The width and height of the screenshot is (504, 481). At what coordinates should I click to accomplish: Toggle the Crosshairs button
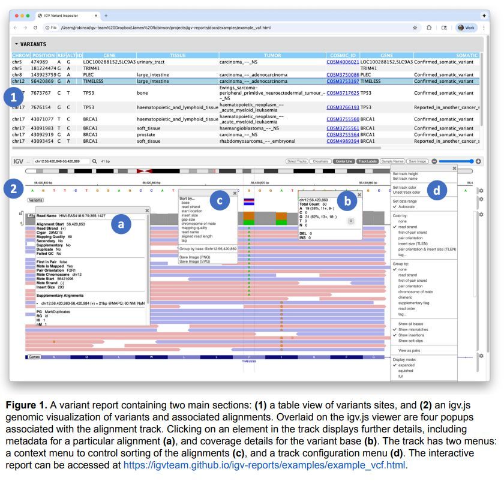coord(320,161)
